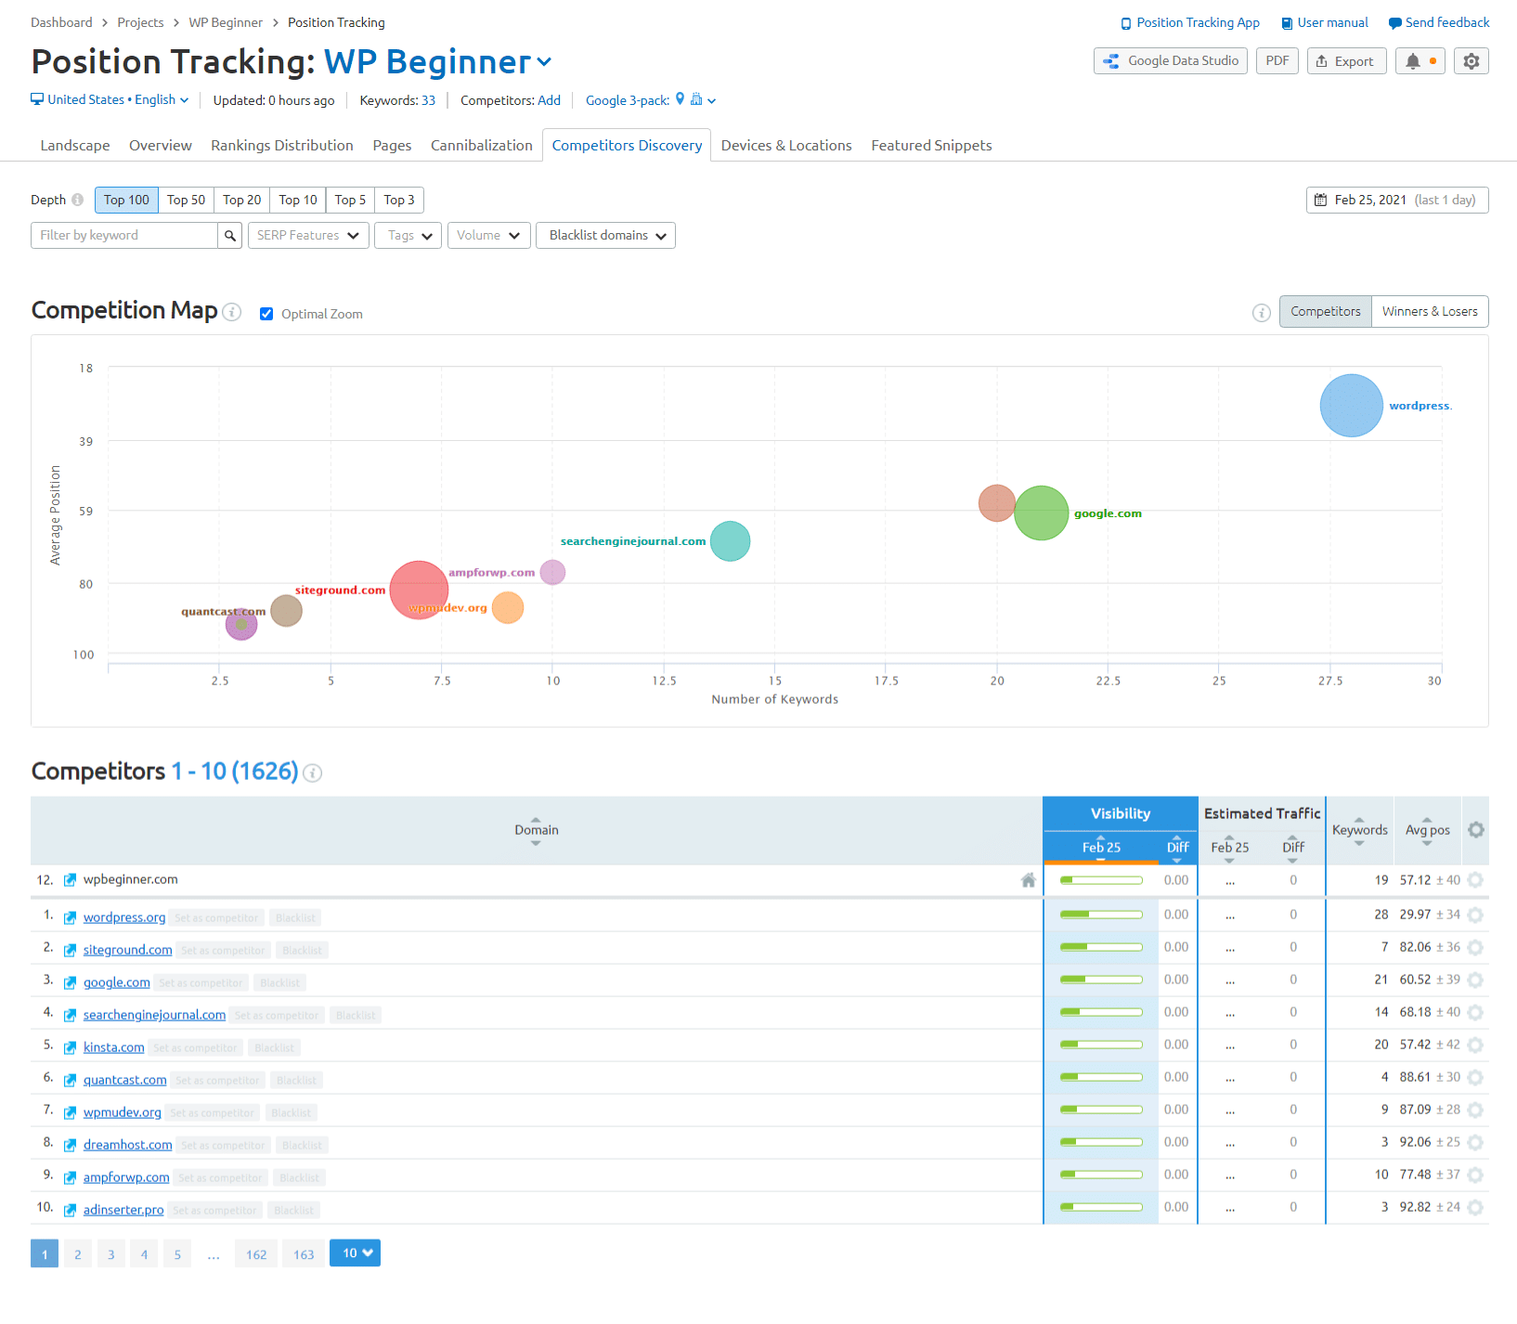Open external link icon for wpbeginner.com
The height and width of the screenshot is (1324, 1517).
point(70,880)
